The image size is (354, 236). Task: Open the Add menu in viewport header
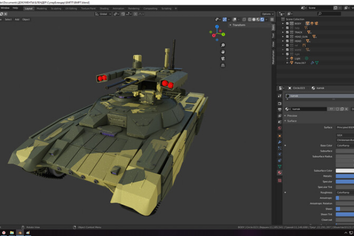coord(17,19)
